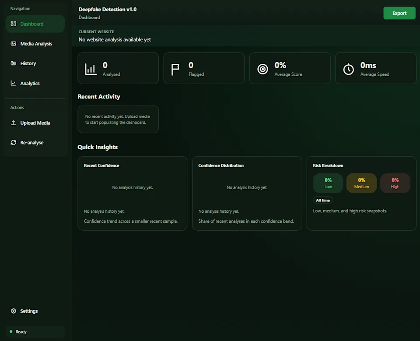
Task: Click the 'No recent activity yet' message
Action: (118, 120)
